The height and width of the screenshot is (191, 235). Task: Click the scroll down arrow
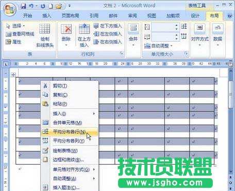(230, 172)
